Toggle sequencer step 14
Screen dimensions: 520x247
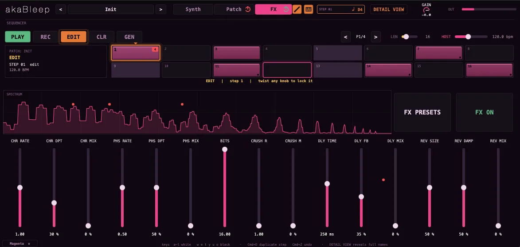coord(388,70)
